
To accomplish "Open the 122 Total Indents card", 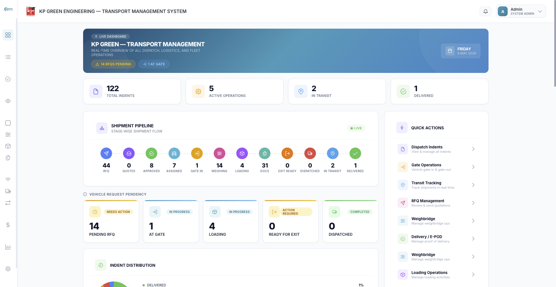I will click(132, 91).
